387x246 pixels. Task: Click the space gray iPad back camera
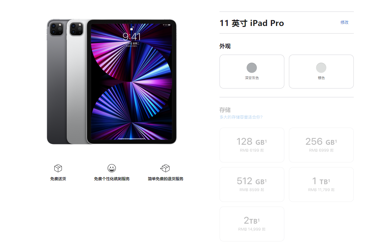(x=57, y=29)
